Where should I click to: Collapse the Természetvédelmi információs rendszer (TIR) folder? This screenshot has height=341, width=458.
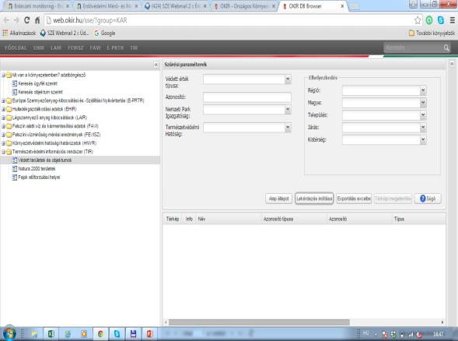(x=4, y=152)
